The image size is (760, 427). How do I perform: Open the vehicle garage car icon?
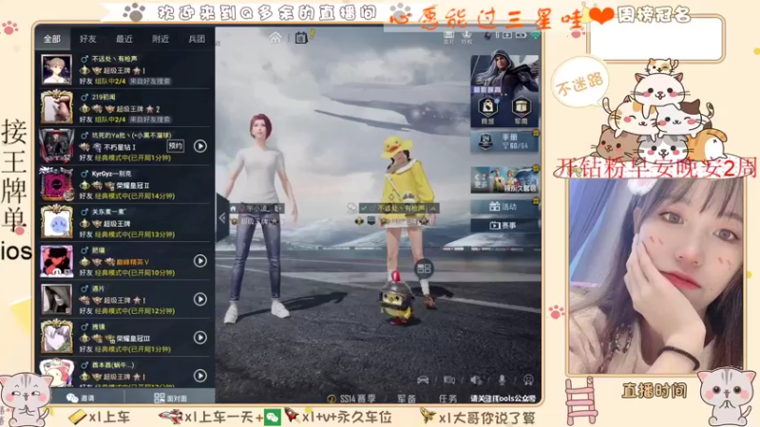423,381
